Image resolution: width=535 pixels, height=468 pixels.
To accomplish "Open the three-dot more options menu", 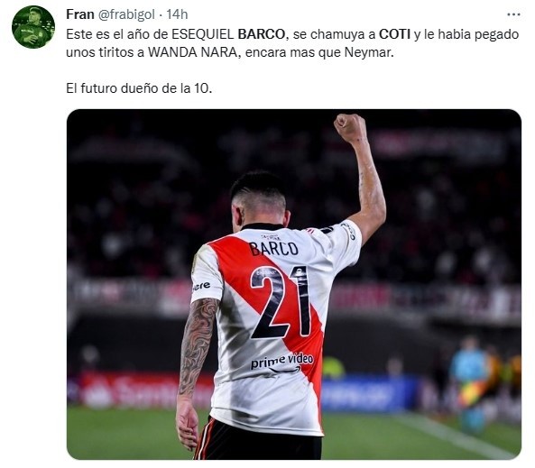I will point(513,14).
